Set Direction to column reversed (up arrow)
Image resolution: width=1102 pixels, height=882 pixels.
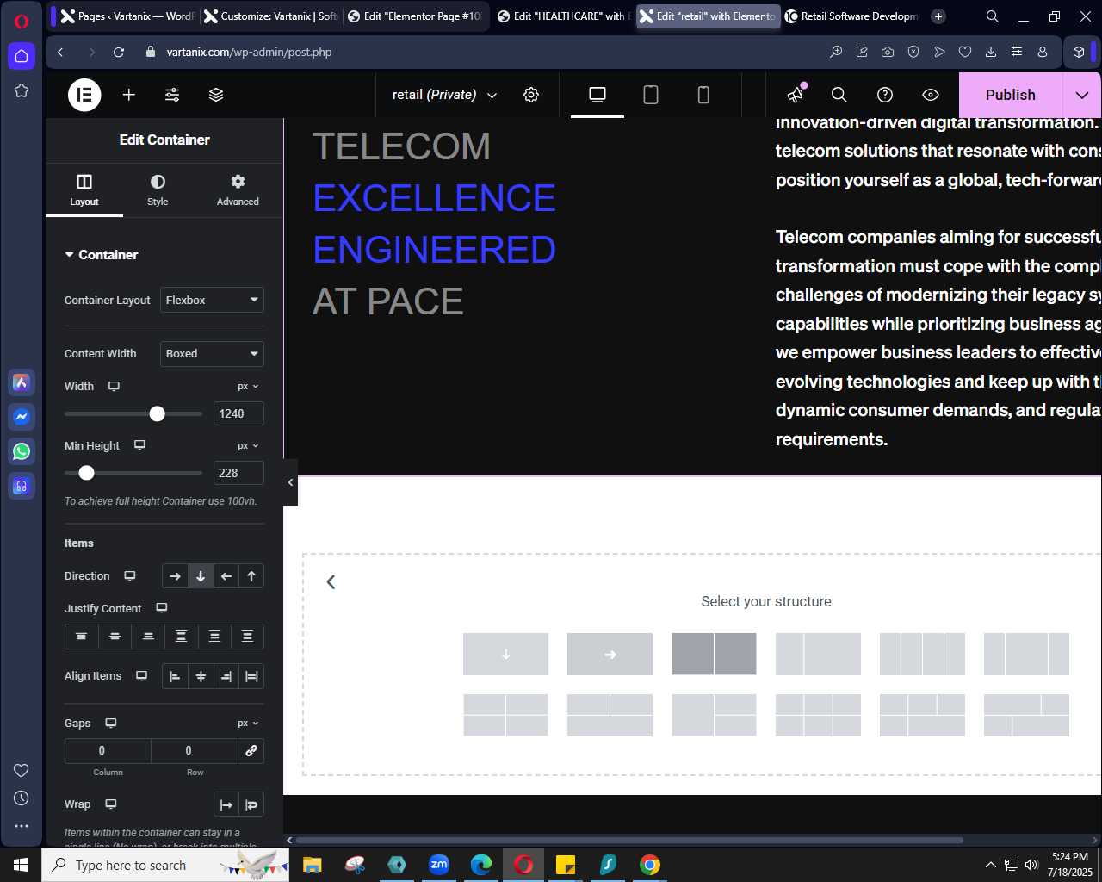click(251, 576)
